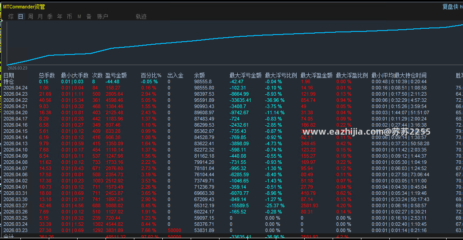Viewport: 463px width, 240px height.
Task: Click the 最大浮盈比例 column header
Action: (352, 75)
